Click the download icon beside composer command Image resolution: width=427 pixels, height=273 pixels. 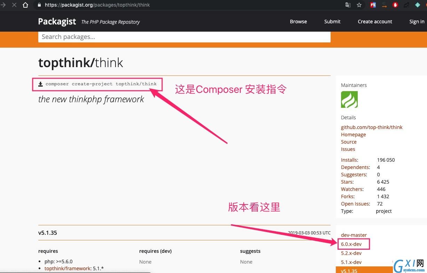[x=40, y=84]
